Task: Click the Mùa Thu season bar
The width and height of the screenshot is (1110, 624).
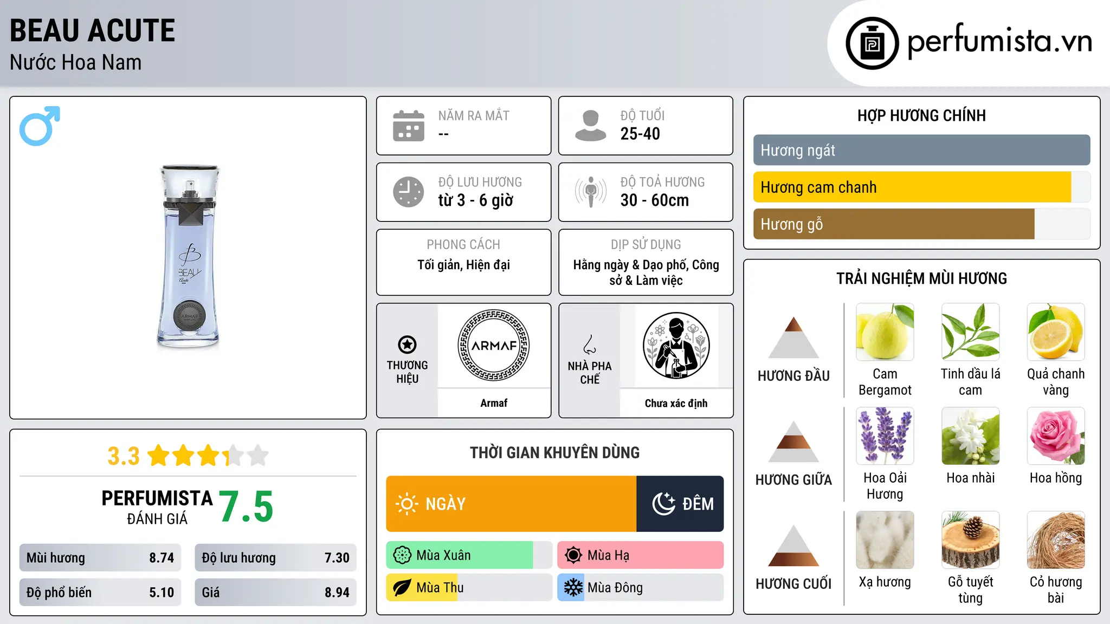Action: [x=469, y=588]
